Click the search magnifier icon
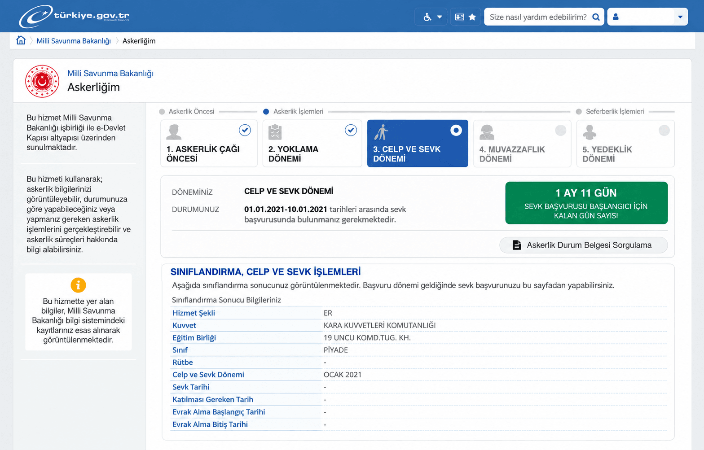The height and width of the screenshot is (450, 704). (596, 17)
